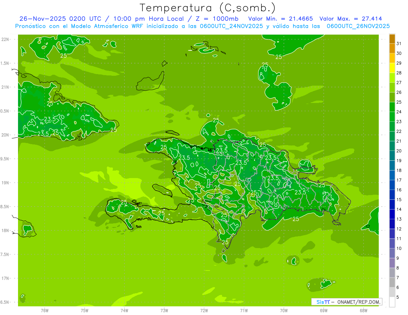This screenshot has height=315, width=408.
Task: Click the "19N" latitude label
Action: point(5,183)
